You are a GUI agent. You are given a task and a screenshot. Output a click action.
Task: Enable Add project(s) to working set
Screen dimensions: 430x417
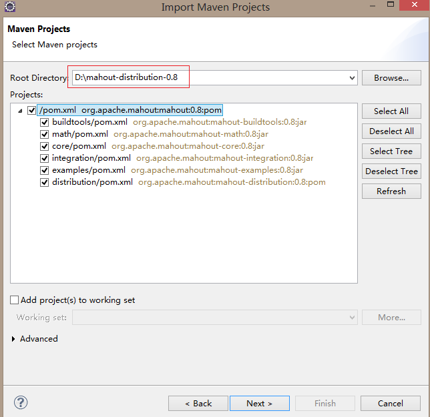pos(14,300)
